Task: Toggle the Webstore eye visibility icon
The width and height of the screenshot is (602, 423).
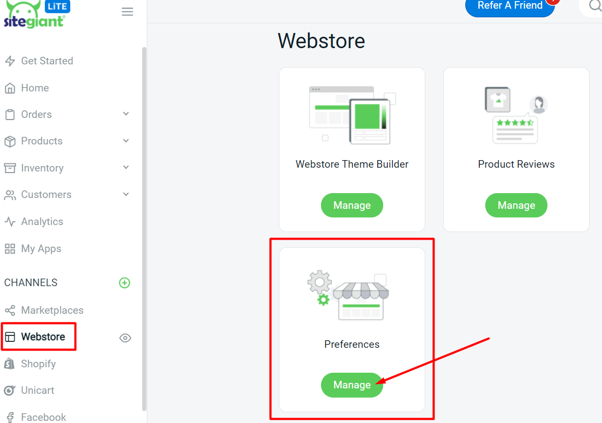Action: (125, 338)
